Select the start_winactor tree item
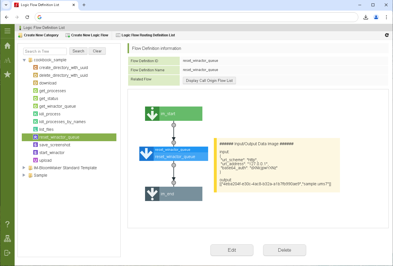 tap(52, 153)
